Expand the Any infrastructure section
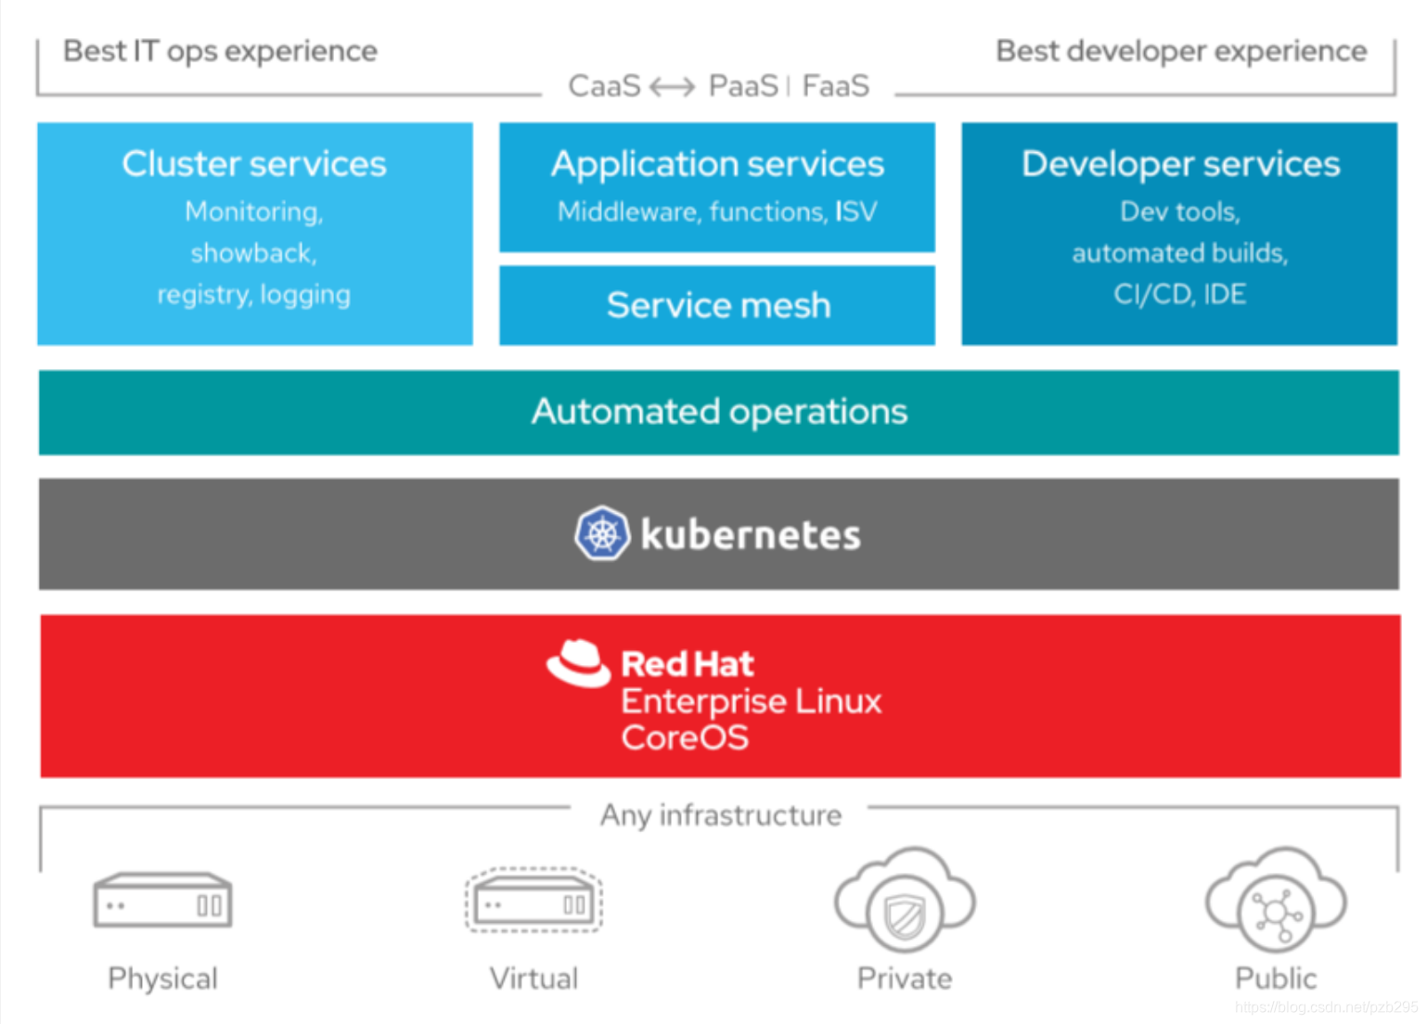 pos(720,815)
